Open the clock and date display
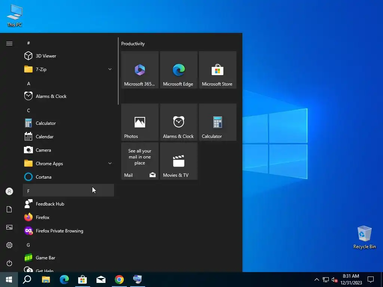The width and height of the screenshot is (383, 287). click(x=351, y=280)
